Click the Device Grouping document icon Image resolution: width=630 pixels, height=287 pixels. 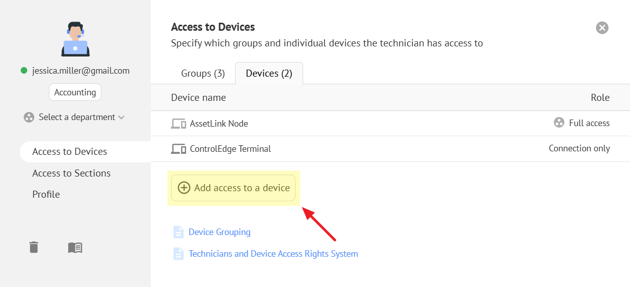tap(179, 232)
